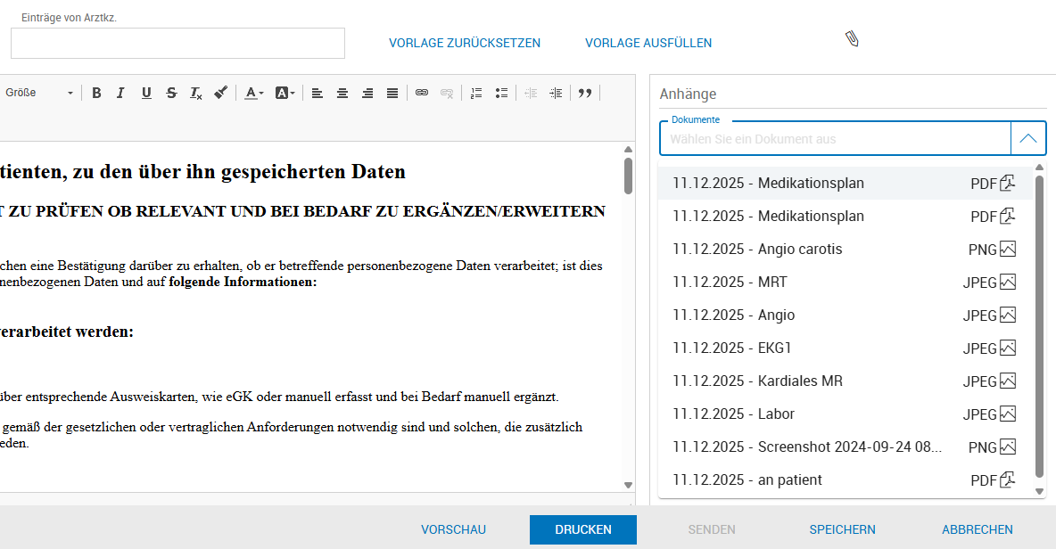Apply strikethrough formatting to text
This screenshot has height=549, width=1056.
(170, 93)
